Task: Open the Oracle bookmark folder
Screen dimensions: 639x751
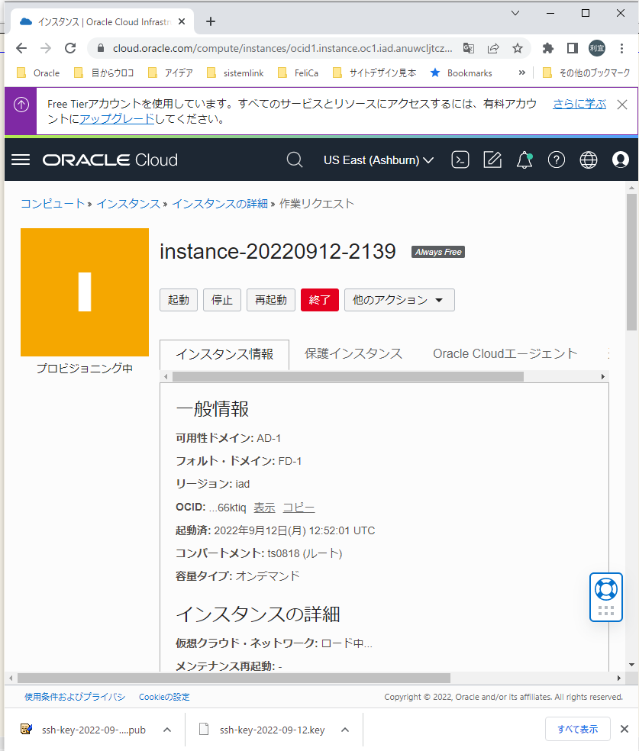Action: [38, 73]
